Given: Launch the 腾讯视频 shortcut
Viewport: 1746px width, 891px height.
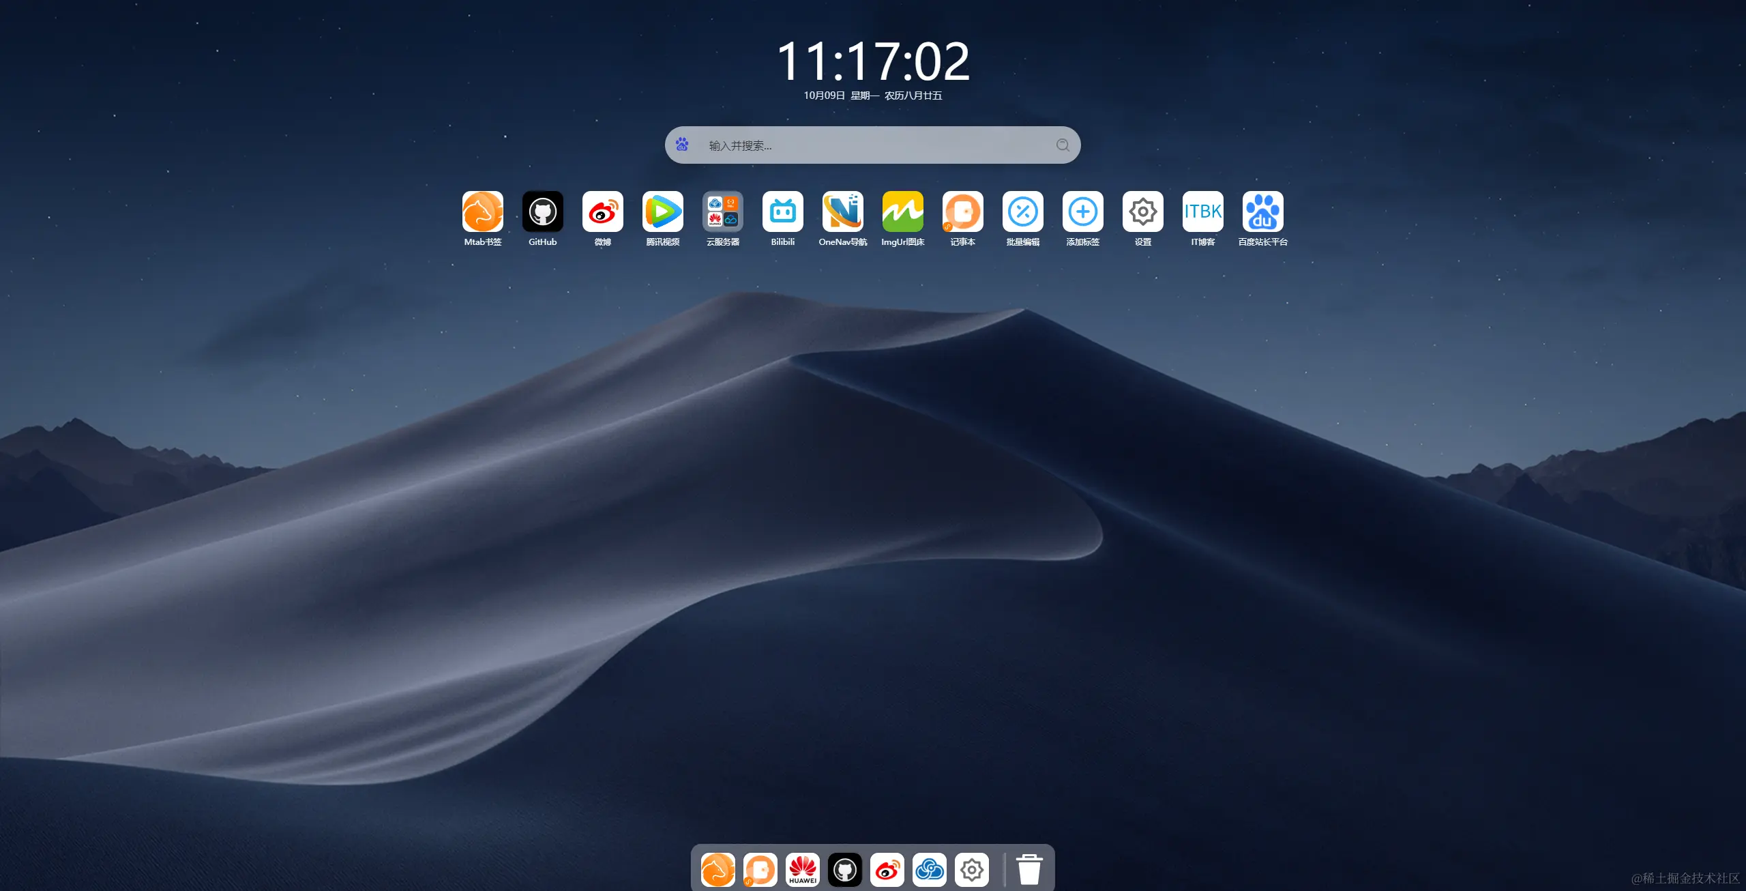Looking at the screenshot, I should (662, 211).
